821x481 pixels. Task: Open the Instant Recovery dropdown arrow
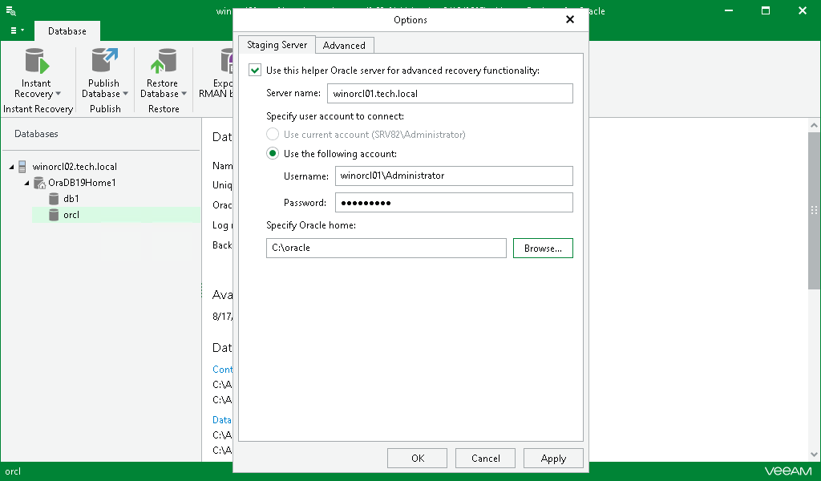[x=58, y=94]
